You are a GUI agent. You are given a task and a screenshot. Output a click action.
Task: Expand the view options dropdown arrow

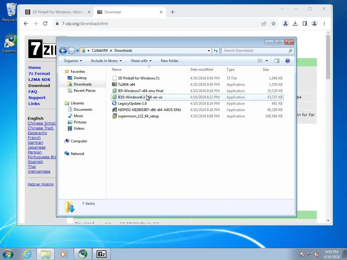(267, 61)
